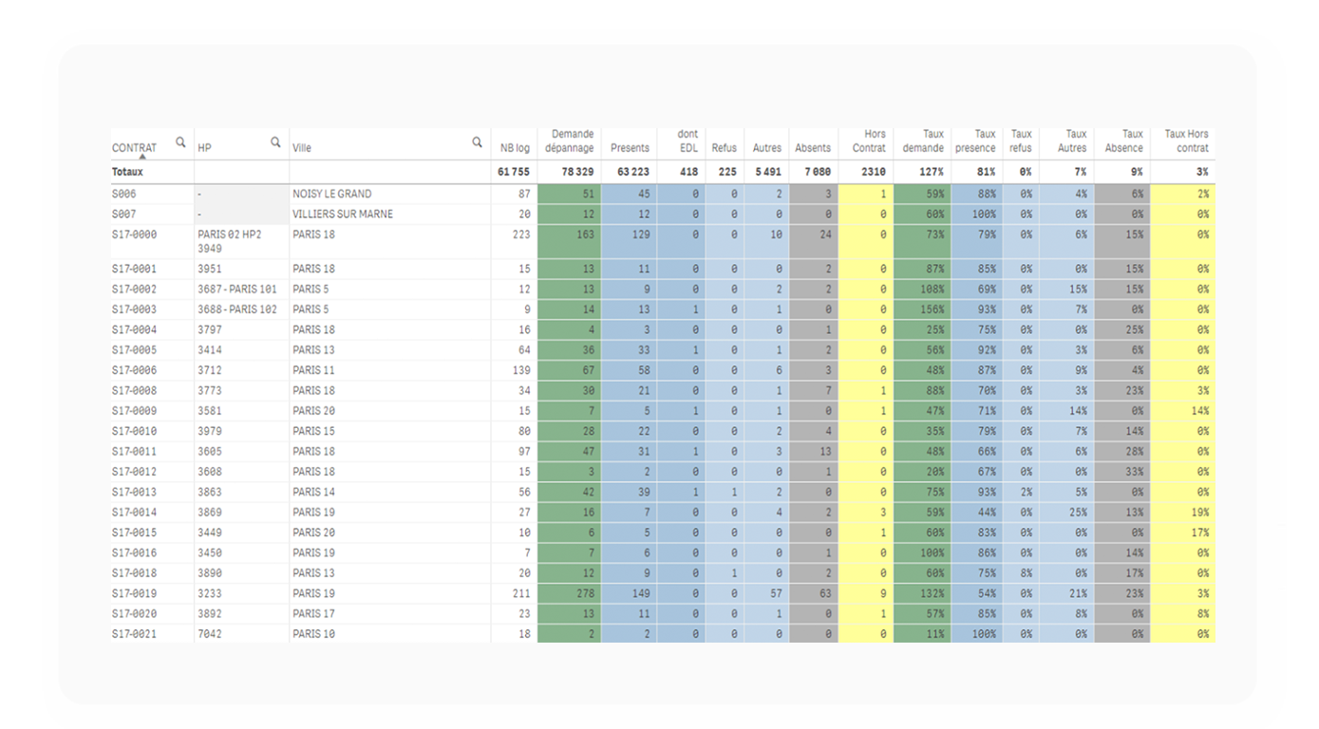This screenshot has width=1319, height=729.
Task: Select city NOISY LE GRAND
Action: coord(332,194)
